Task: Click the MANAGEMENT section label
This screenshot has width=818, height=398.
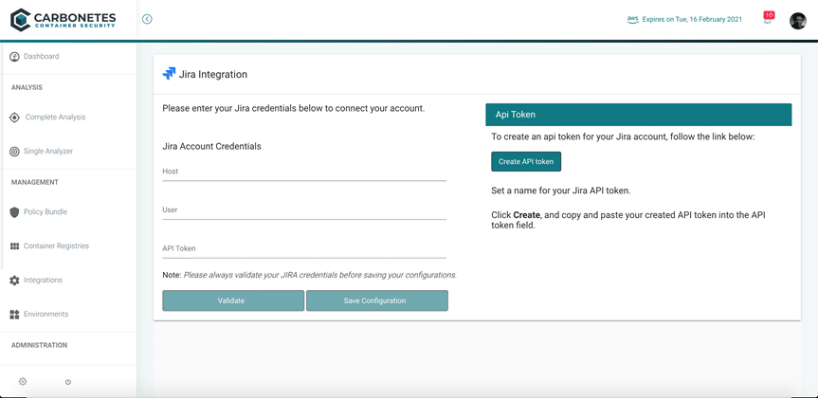Action: tap(34, 183)
